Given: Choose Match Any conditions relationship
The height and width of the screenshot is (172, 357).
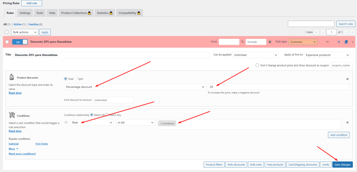Looking at the screenshot, I should 107,115.
